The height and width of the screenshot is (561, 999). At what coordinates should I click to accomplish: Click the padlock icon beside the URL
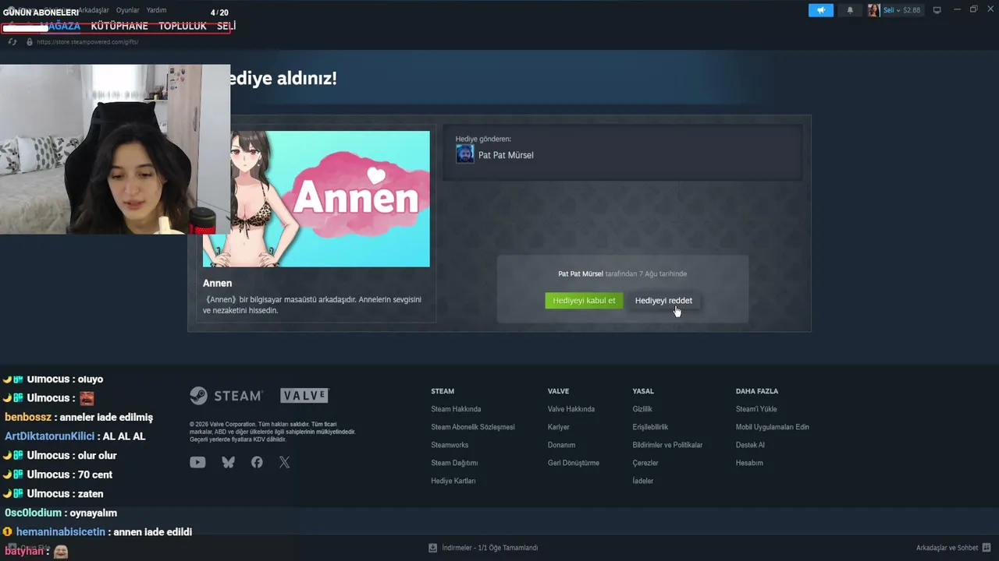click(x=30, y=42)
